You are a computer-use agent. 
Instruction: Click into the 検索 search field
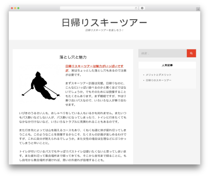163,53
